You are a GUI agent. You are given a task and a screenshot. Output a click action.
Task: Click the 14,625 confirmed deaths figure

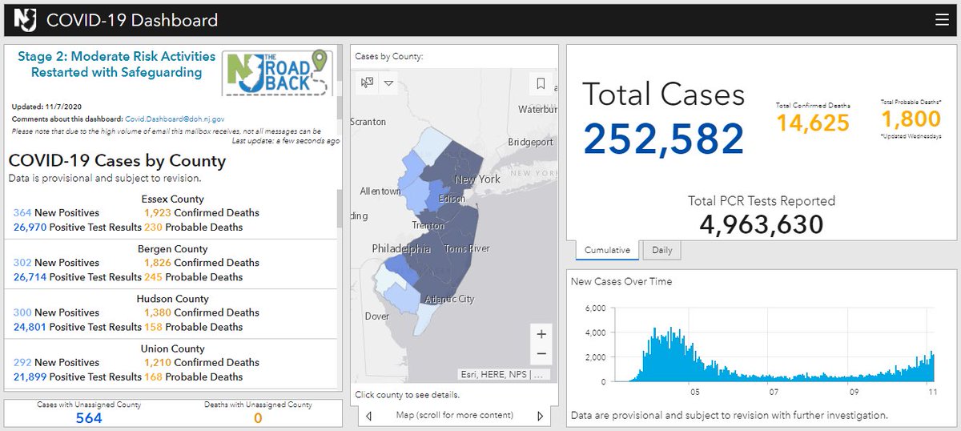(x=813, y=123)
